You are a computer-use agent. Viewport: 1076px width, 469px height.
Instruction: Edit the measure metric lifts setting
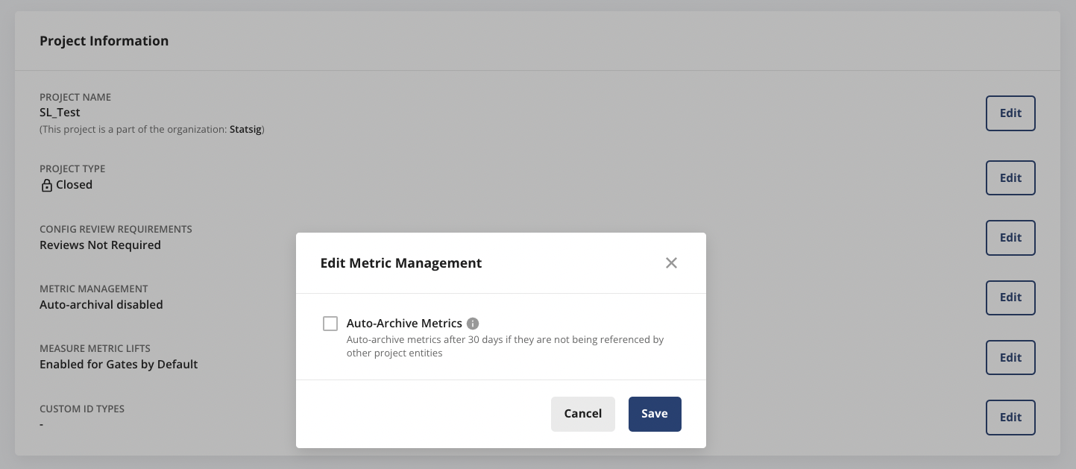[x=1010, y=357]
